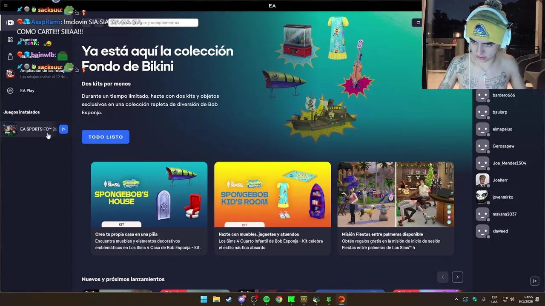The image size is (545, 306).
Task: Open the volume control in the system tray
Action: point(512,299)
